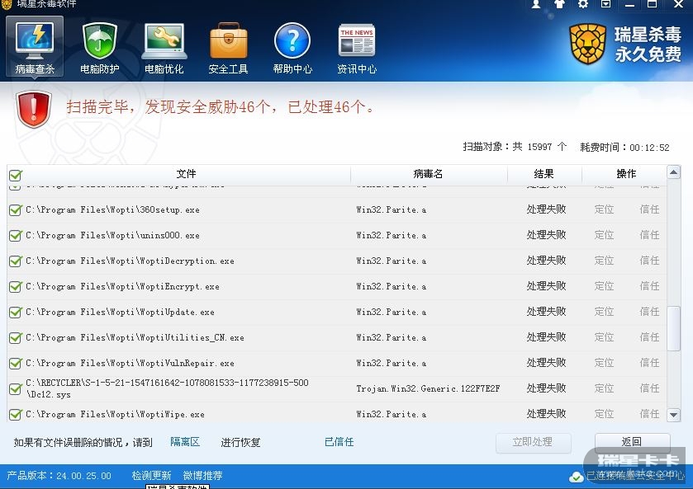Uncheck the unins000.exe row checkbox
Viewport: 693px width, 489px height.
pos(16,236)
